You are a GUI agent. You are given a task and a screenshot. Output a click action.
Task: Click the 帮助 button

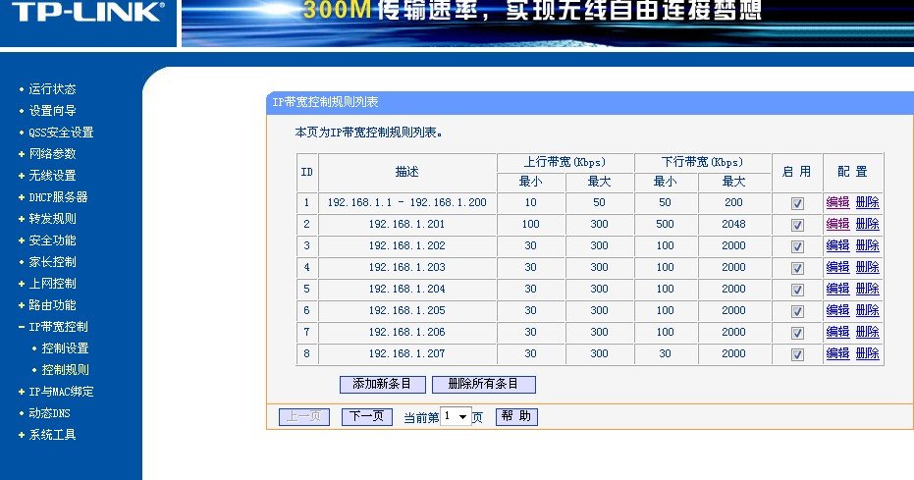516,416
